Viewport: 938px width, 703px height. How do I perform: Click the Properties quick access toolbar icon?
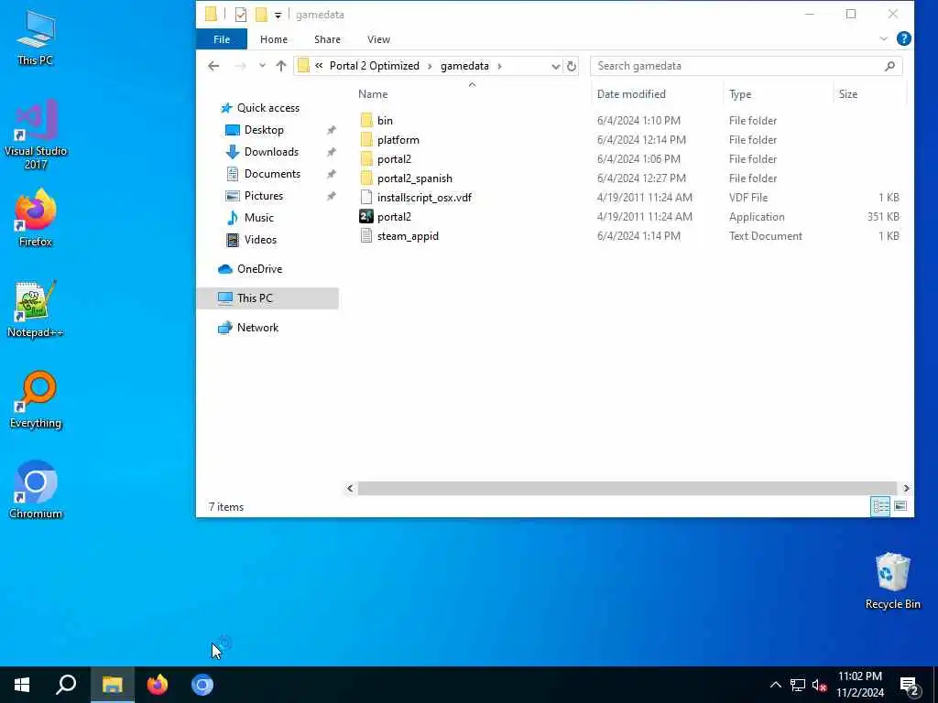(x=241, y=15)
